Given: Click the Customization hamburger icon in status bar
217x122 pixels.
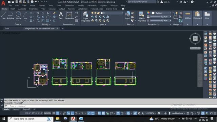Looking at the screenshot, I should (x=215, y=113).
